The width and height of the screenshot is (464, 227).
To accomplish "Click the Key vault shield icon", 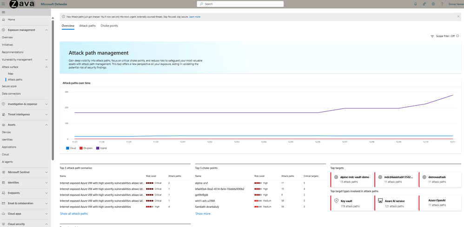I will coord(336,201).
